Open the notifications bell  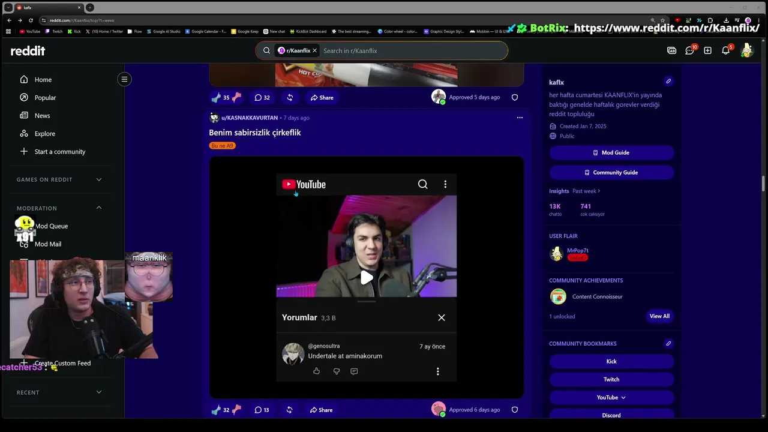pyautogui.click(x=726, y=51)
